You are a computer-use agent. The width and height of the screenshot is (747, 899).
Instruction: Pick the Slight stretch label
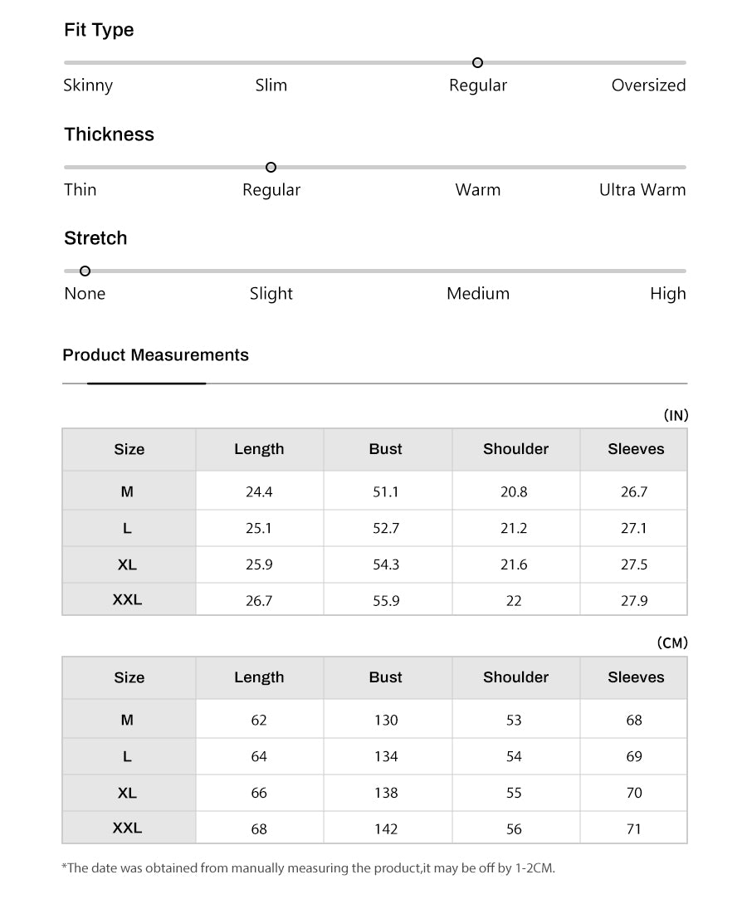point(271,294)
